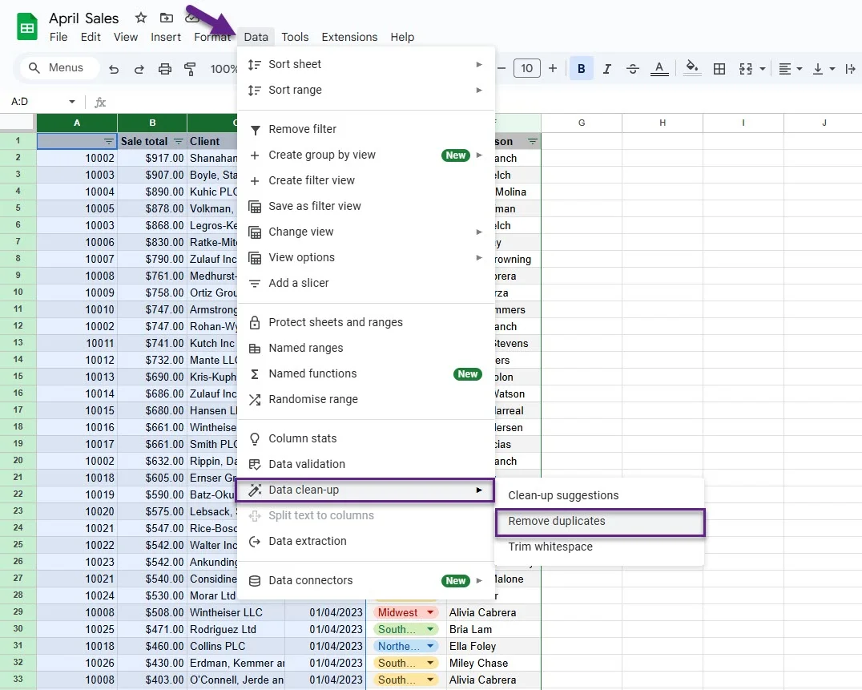Toggle strikethrough formatting
This screenshot has width=862, height=690.
click(x=633, y=69)
